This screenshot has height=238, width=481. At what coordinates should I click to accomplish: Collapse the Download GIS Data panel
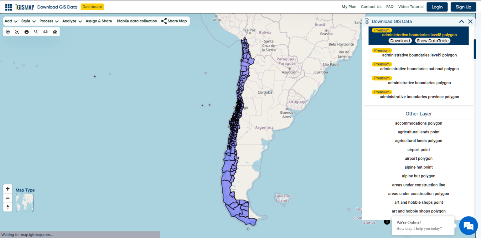click(461, 22)
